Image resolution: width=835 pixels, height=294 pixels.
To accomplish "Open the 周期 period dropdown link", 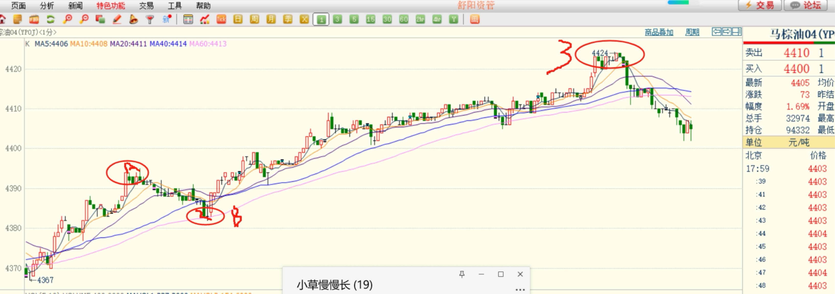I will click(692, 32).
